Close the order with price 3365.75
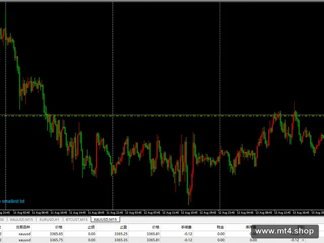Screen dimensions: 324x243 click(x=303, y=240)
